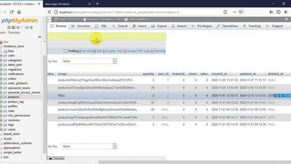
Task: Expand the migrations table node
Action: pyautogui.click(x=1, y=69)
